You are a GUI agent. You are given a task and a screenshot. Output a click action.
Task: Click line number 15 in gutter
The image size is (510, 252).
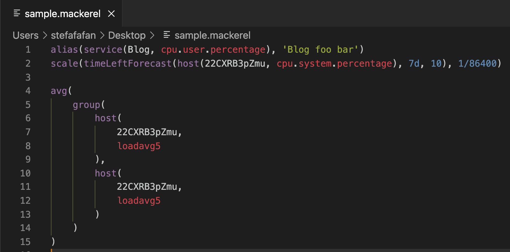click(x=25, y=242)
